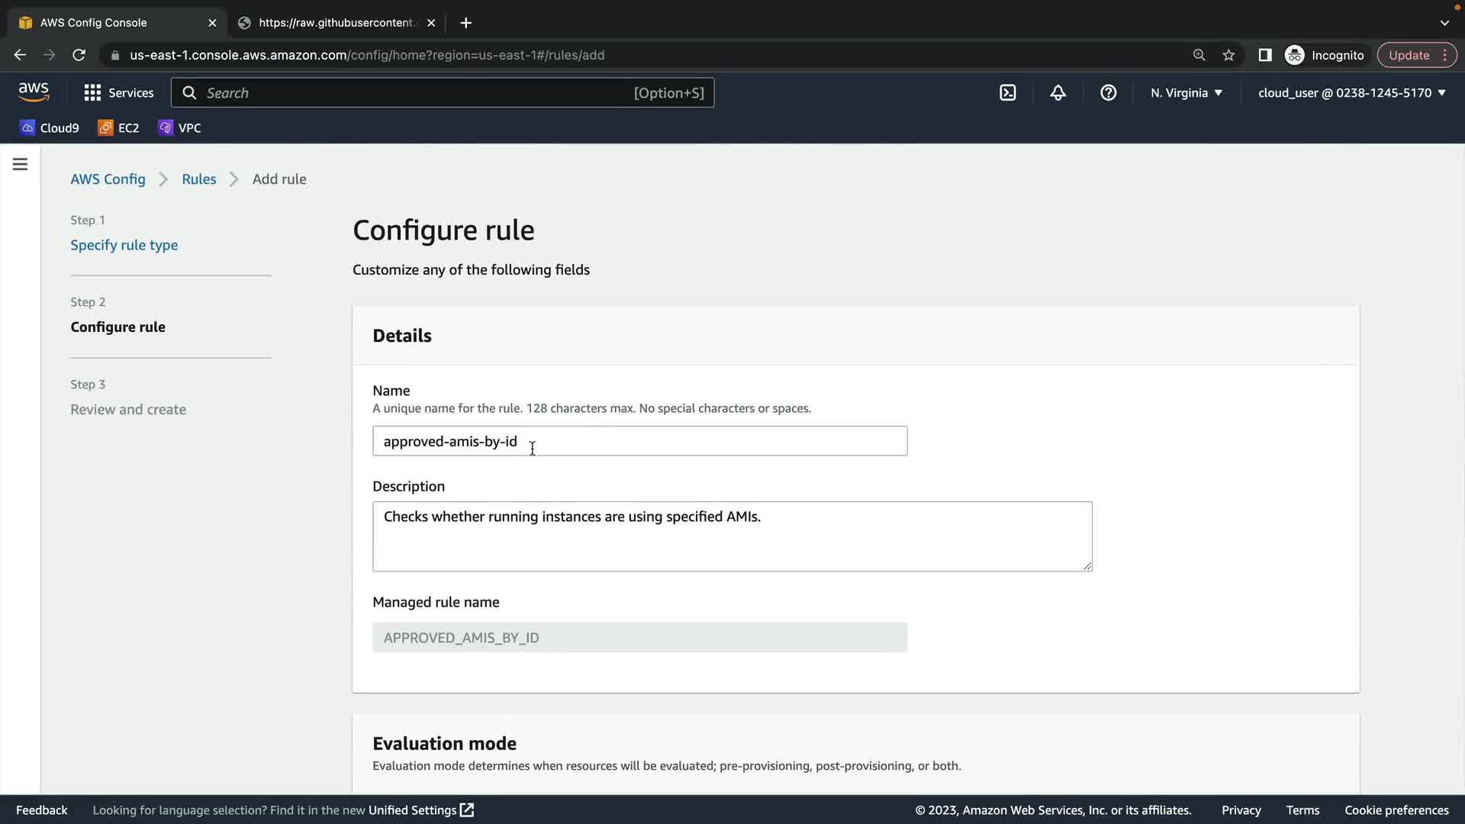Open the VPC shortcut
This screenshot has width=1465, height=824.
click(x=179, y=127)
